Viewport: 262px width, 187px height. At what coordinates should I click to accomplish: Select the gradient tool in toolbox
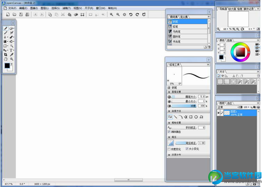(x=6, y=42)
